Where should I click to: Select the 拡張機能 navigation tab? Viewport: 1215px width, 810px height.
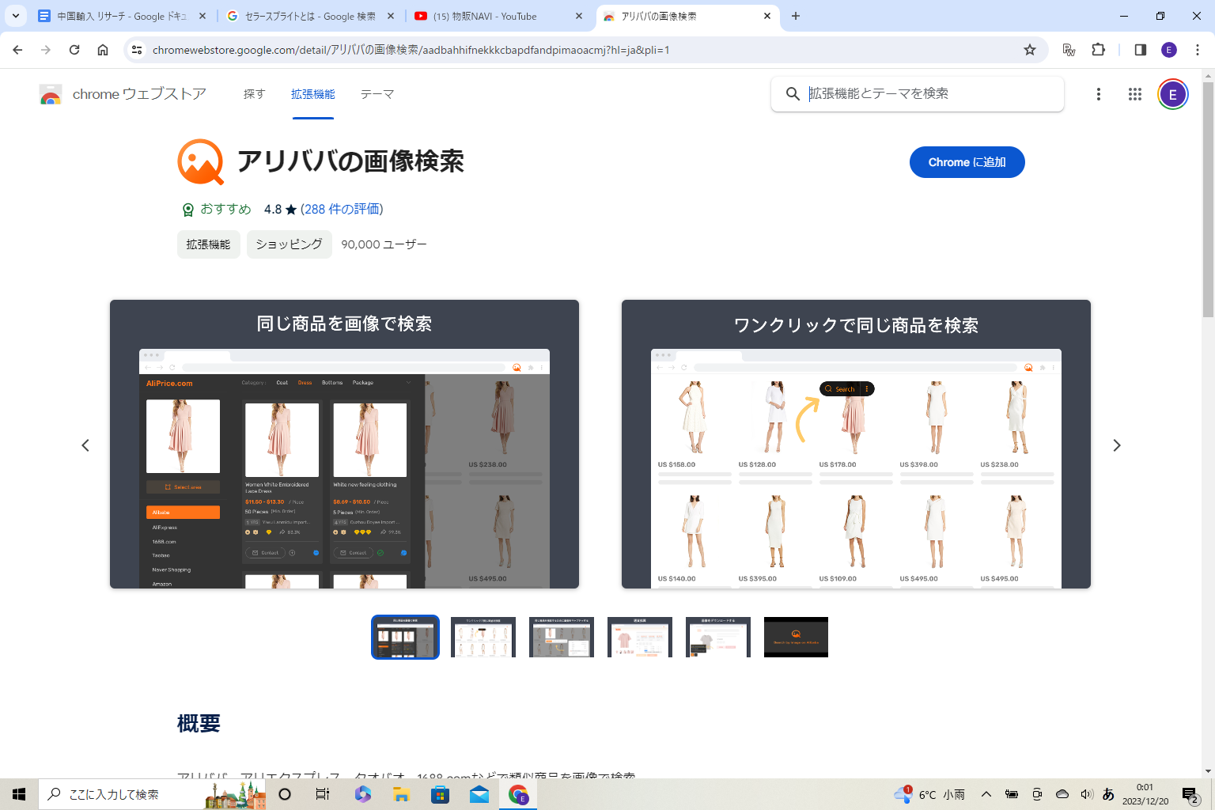[x=313, y=94]
